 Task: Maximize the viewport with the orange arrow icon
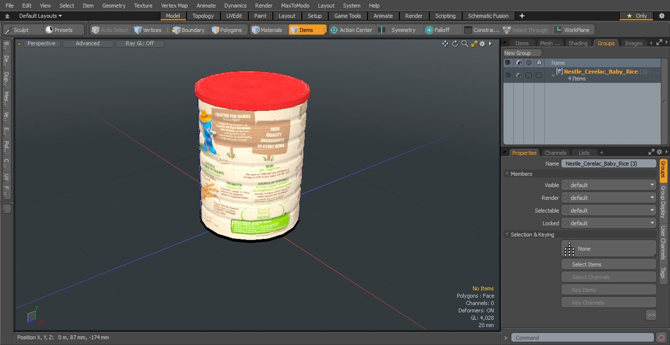point(474,44)
